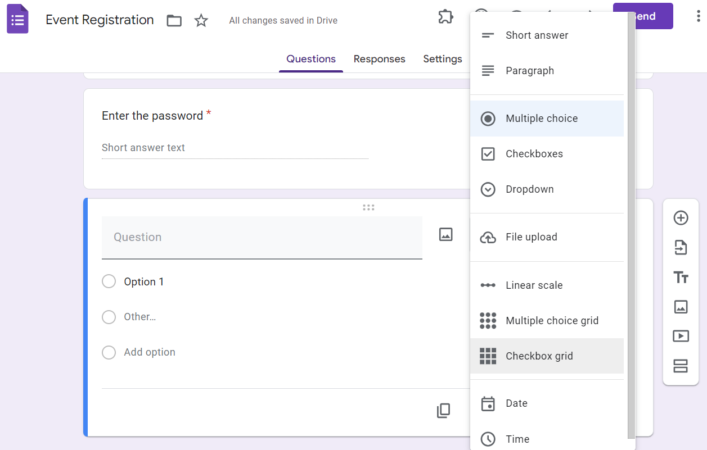Open the Settings tab
The width and height of the screenshot is (707, 450).
pos(443,59)
